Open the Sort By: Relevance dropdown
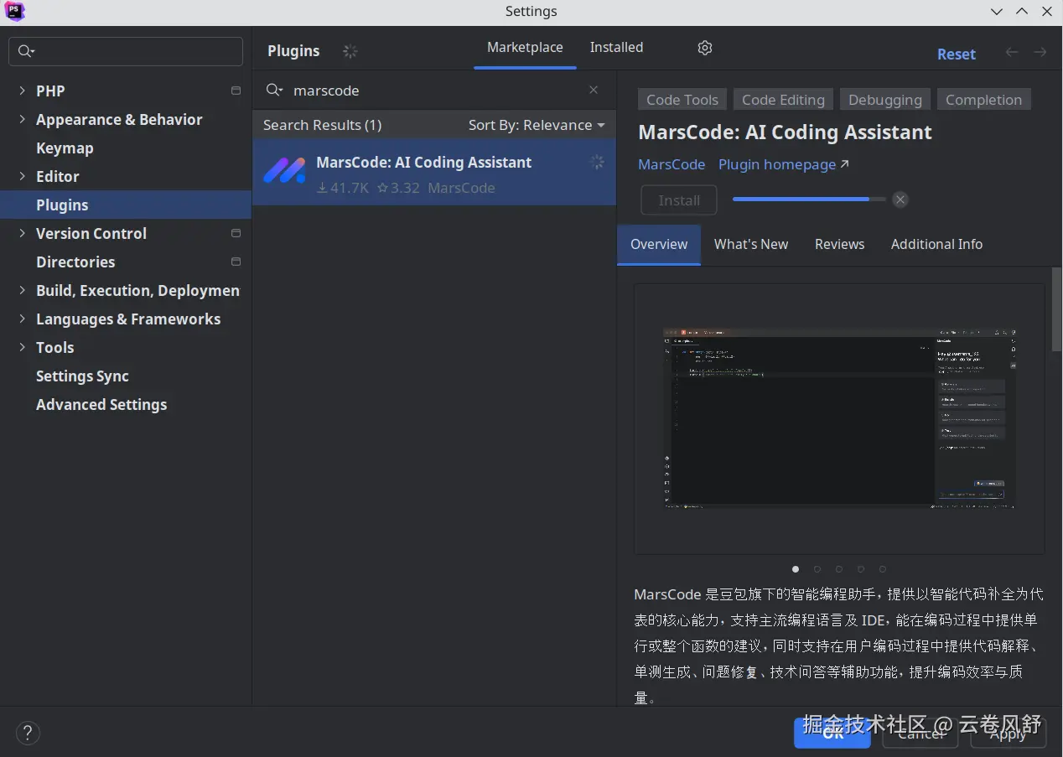Screen dimensions: 1063x757 pyautogui.click(x=537, y=125)
